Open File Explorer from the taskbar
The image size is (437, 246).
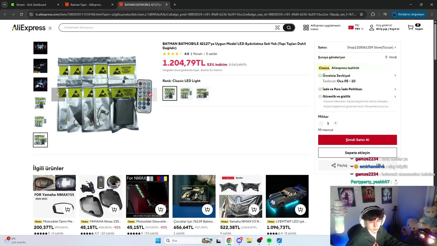(x=249, y=241)
